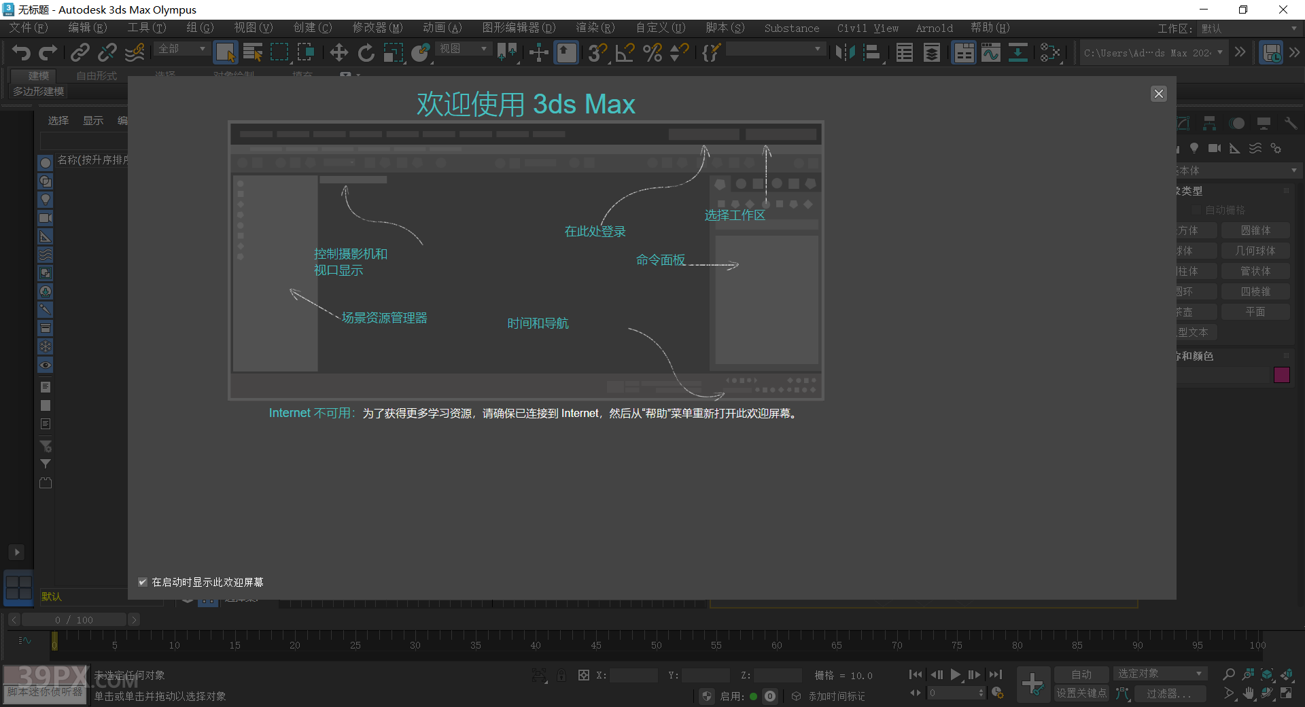Toggle the 自动 auto key button
This screenshot has height=707, width=1305.
(1081, 674)
